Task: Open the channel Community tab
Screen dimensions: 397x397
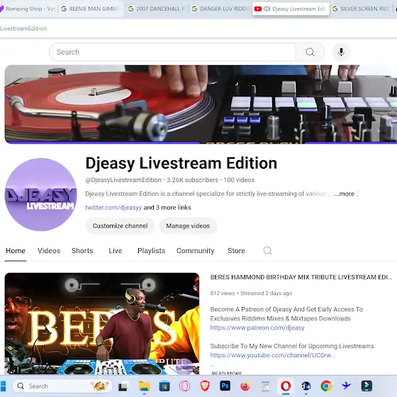Action: [195, 251]
